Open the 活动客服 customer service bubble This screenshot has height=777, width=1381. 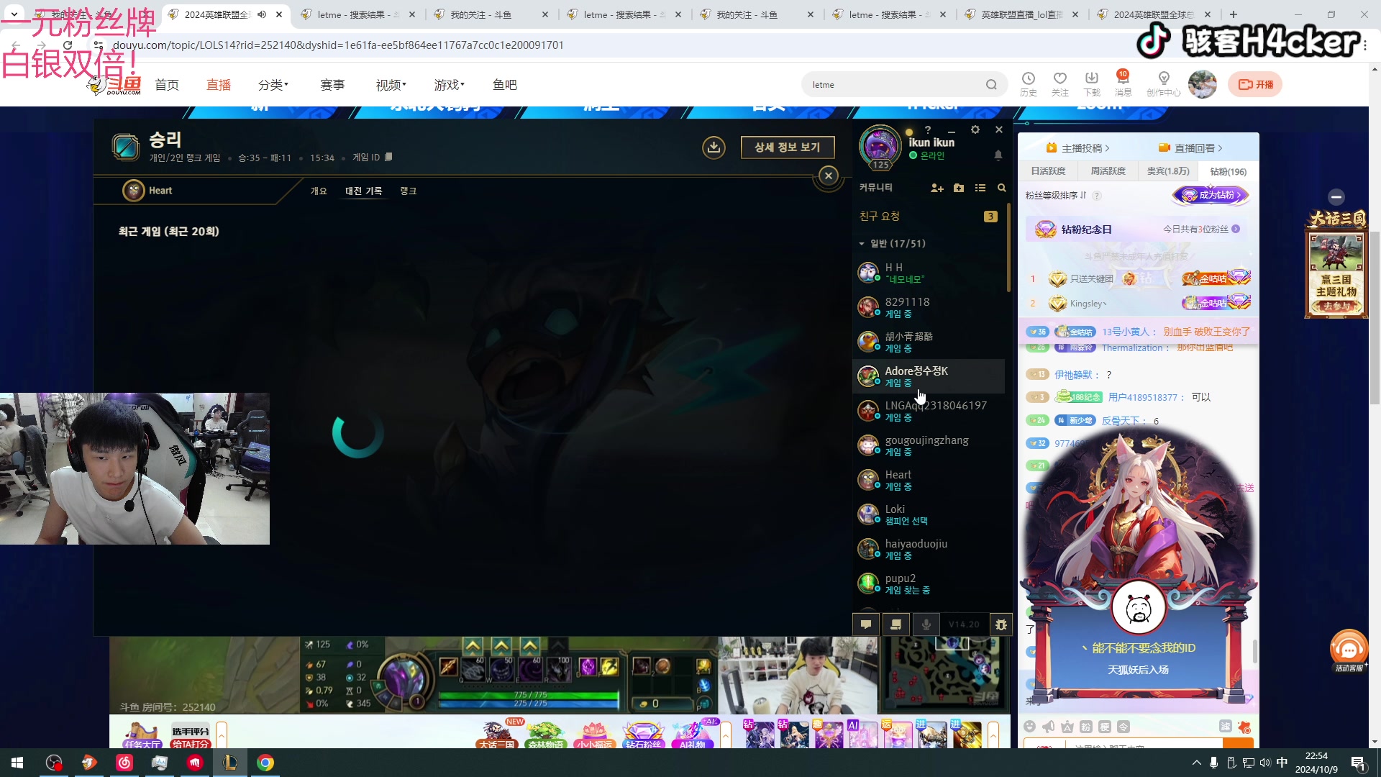pyautogui.click(x=1349, y=650)
